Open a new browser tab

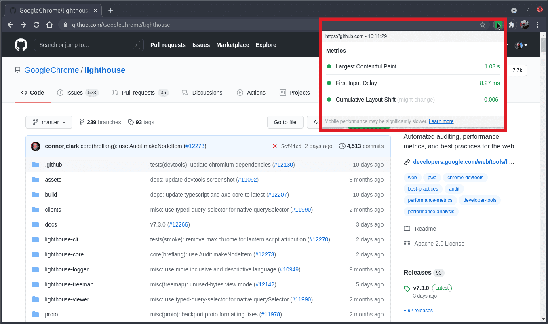[111, 11]
